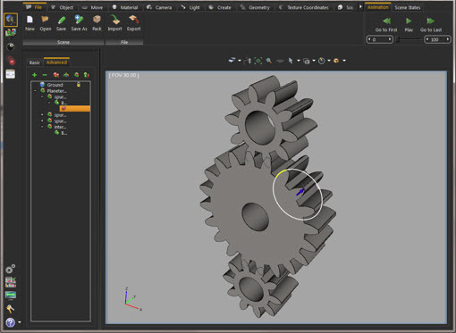Image resolution: width=456 pixels, height=333 pixels.
Task: Click the walk/navigate viewport icon beside fit-to-view
Action: click(248, 61)
